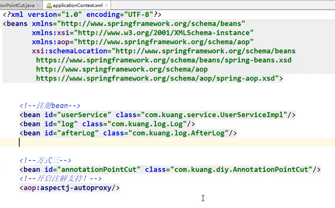Click the aop:aspectj-autoproxy tag
The height and width of the screenshot is (208, 335).
coord(69,188)
